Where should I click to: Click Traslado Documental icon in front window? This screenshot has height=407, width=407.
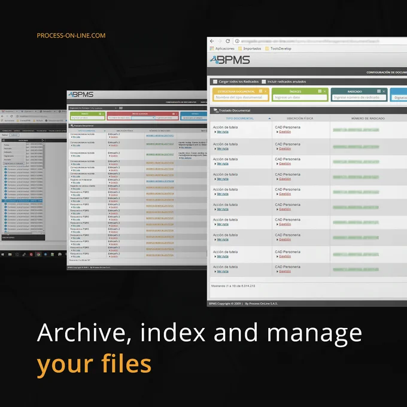point(215,111)
